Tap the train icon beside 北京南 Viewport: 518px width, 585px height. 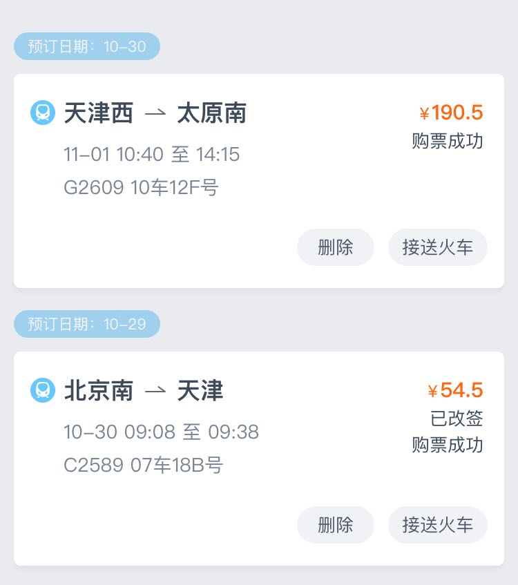click(43, 390)
